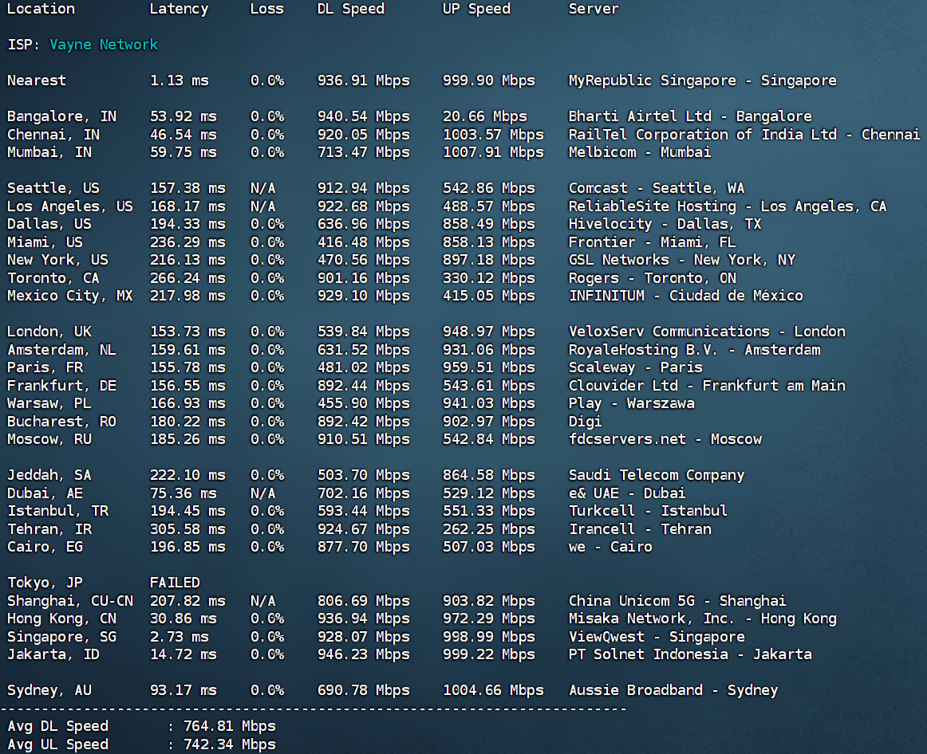Select "INFINITUM - Ciudad de México" server
This screenshot has width=927, height=754.
pyautogui.click(x=686, y=296)
